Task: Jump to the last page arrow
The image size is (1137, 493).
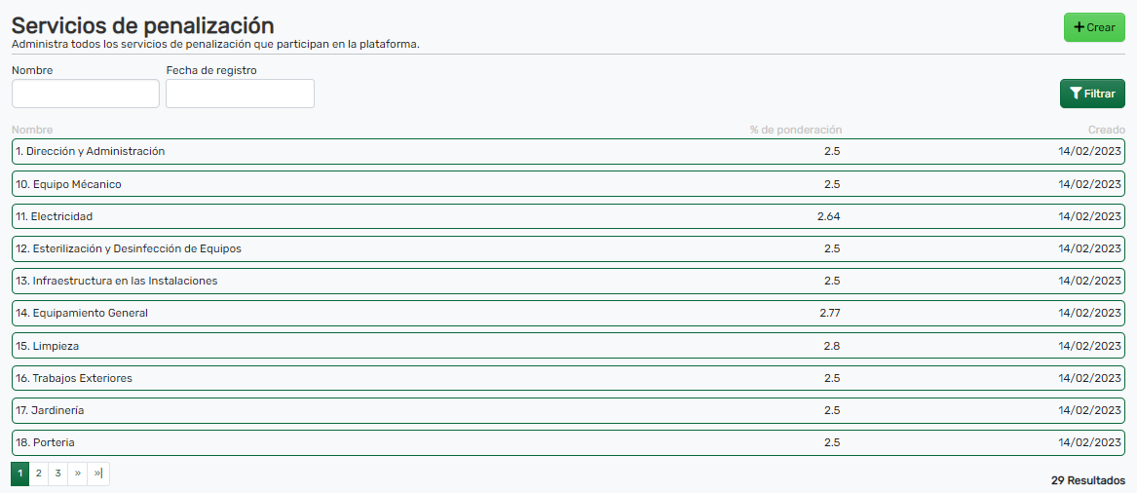Action: [x=98, y=474]
